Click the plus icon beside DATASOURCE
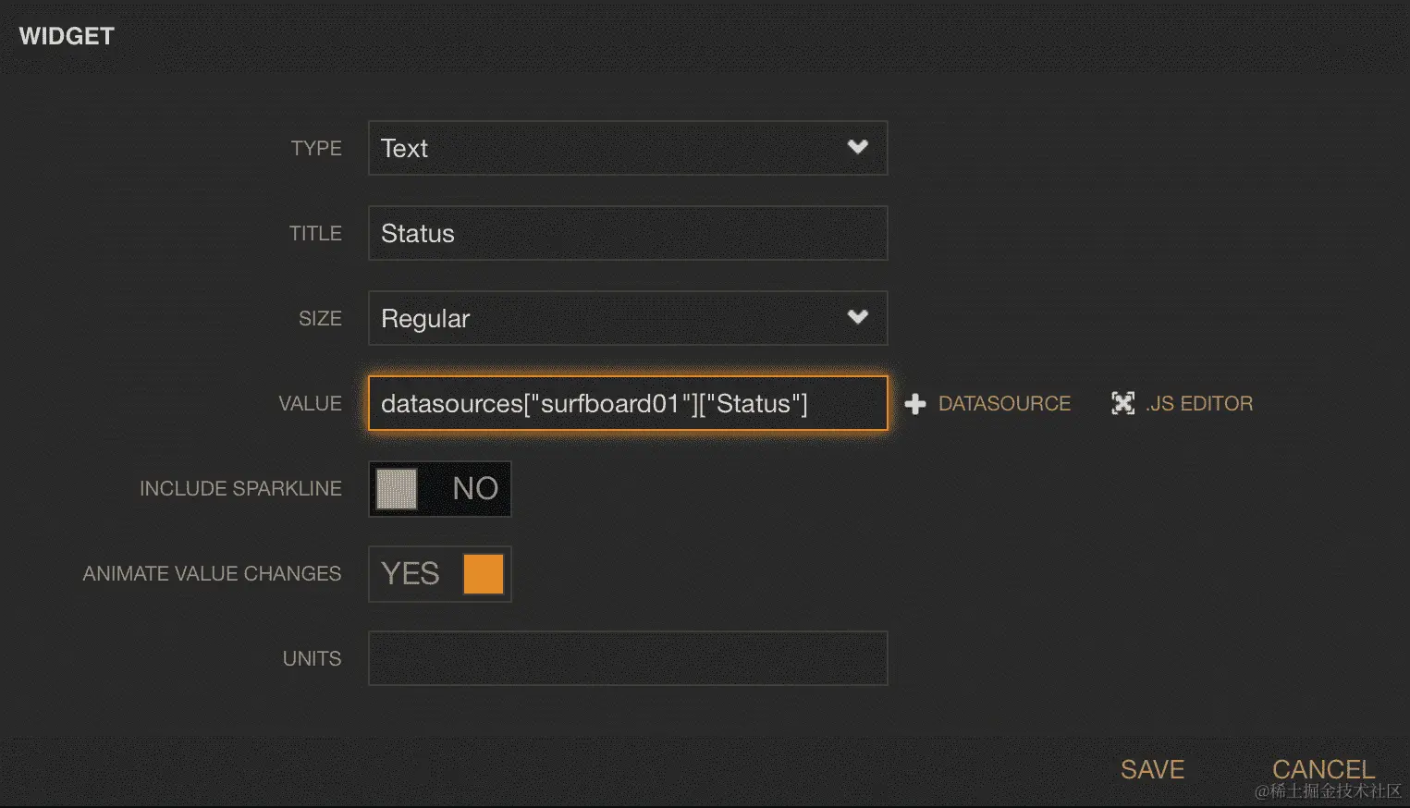 click(x=915, y=404)
